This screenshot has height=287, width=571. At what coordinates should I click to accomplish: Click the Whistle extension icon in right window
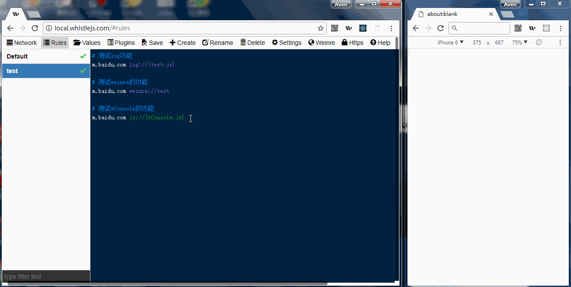click(532, 28)
